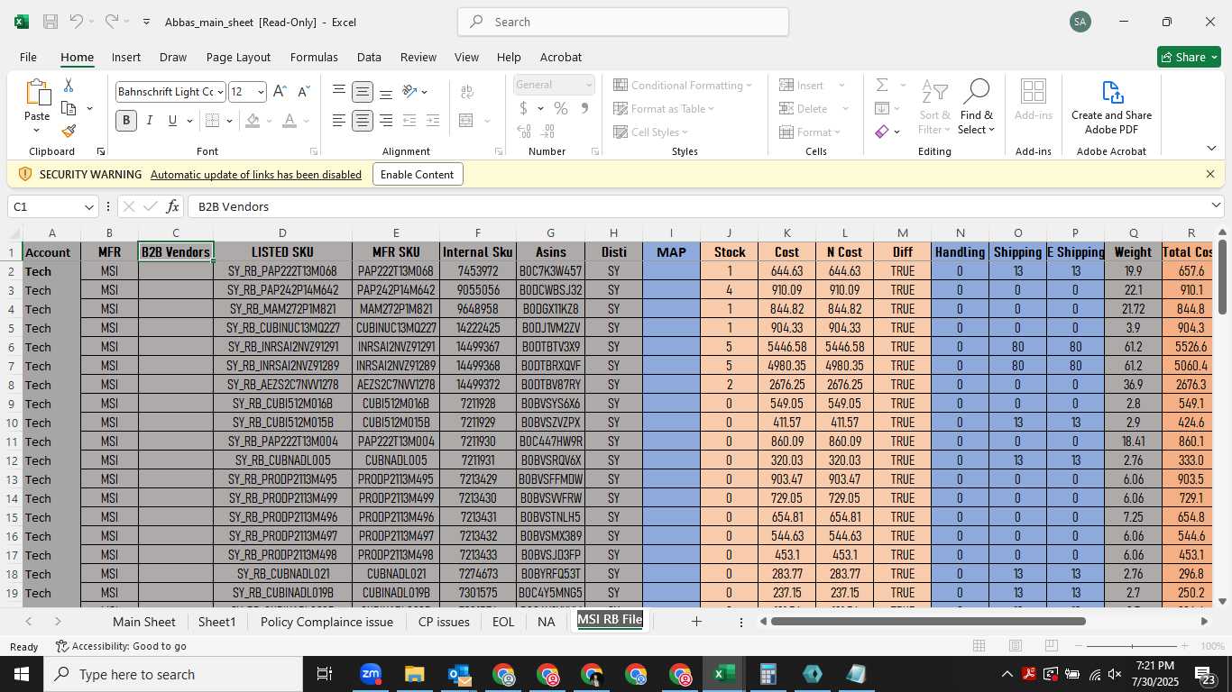Click the Copy icon in Clipboard group
The image size is (1232, 692).
point(69,108)
